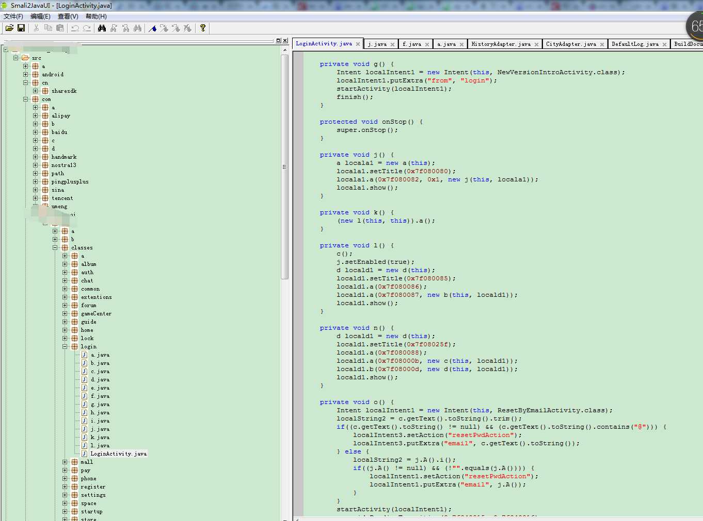Select the nostra13 package in tree

(63, 165)
